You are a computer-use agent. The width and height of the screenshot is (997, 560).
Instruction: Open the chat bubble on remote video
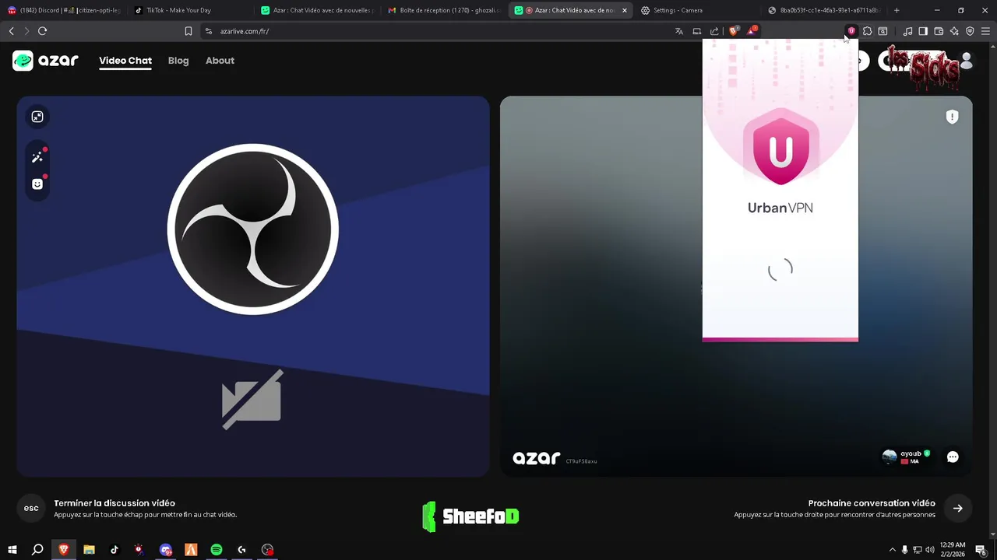[953, 457]
